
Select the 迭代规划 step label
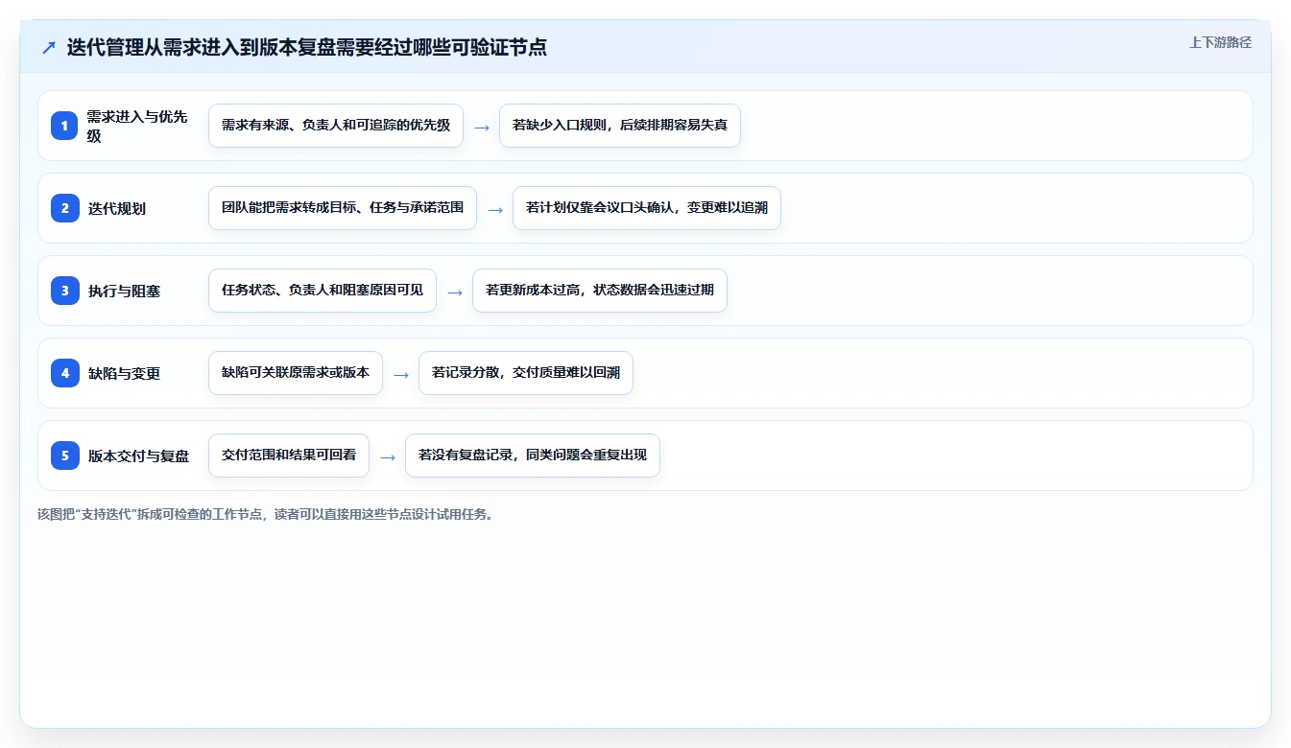pyautogui.click(x=117, y=208)
